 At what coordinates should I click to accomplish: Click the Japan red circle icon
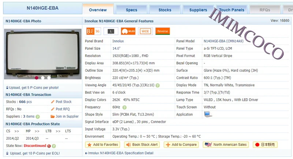click(x=257, y=145)
